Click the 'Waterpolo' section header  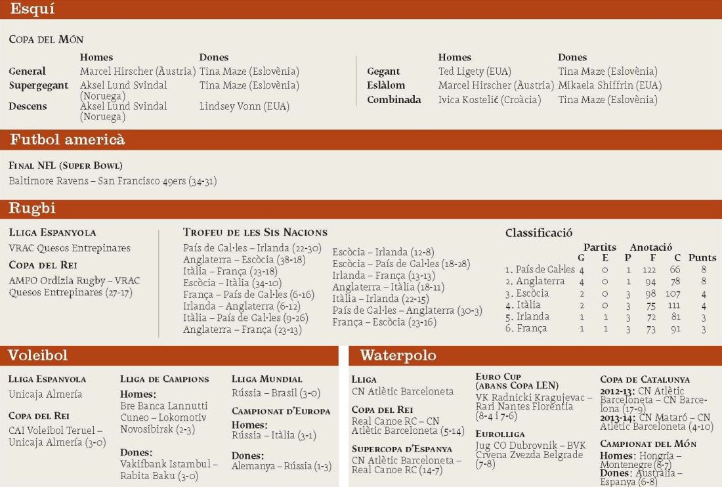coord(398,355)
